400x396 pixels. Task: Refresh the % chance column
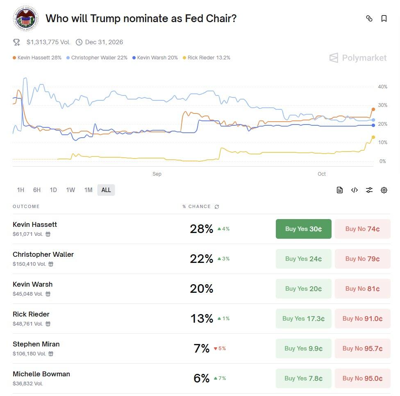[x=217, y=207]
